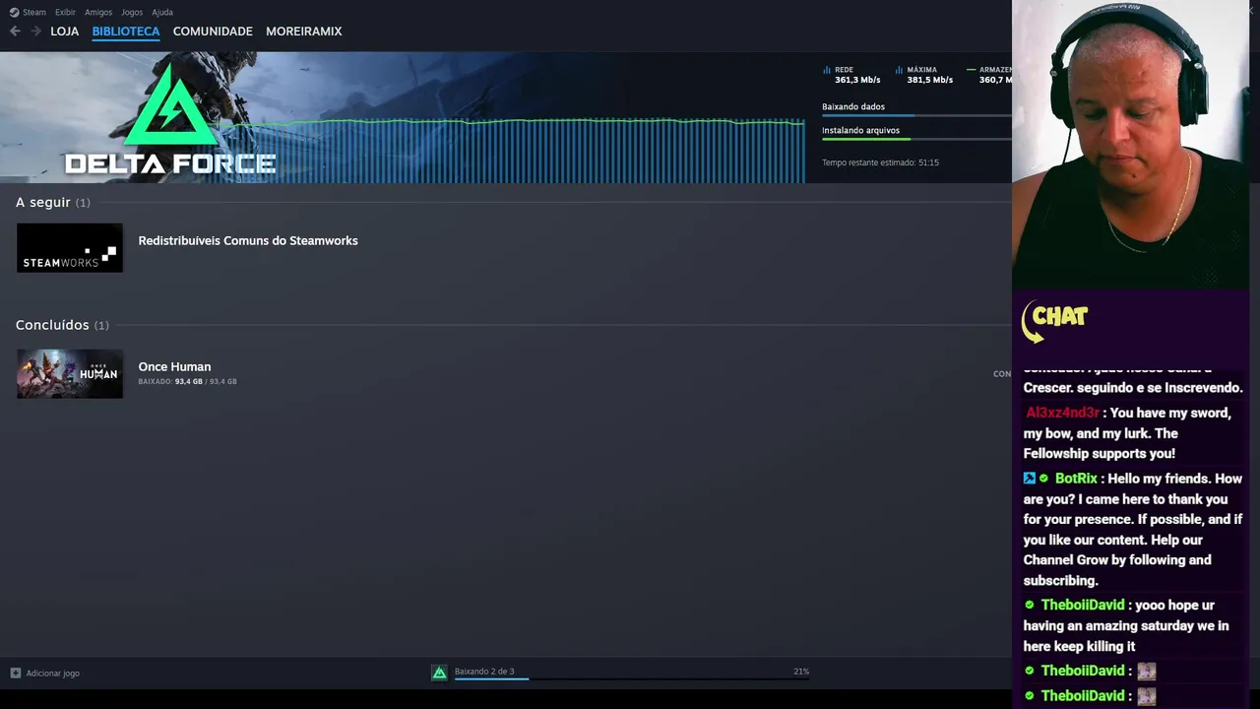Click Adicionar jogo button
This screenshot has height=709, width=1260.
[45, 674]
